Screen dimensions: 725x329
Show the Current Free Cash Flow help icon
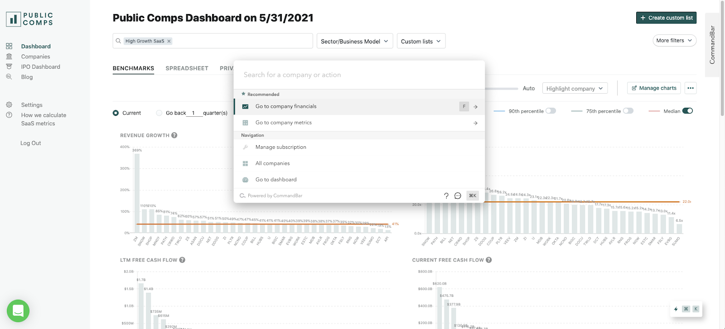[489, 260]
